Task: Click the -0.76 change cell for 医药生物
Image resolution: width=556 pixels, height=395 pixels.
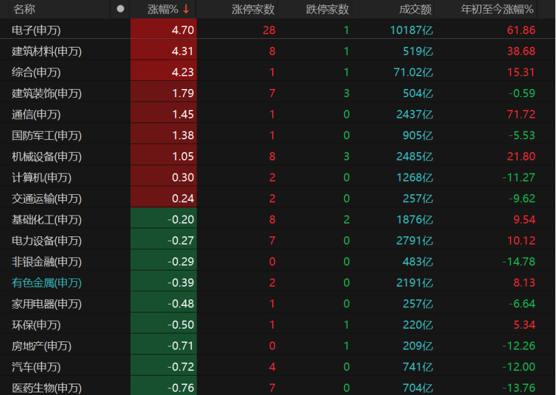Action: pyautogui.click(x=163, y=387)
